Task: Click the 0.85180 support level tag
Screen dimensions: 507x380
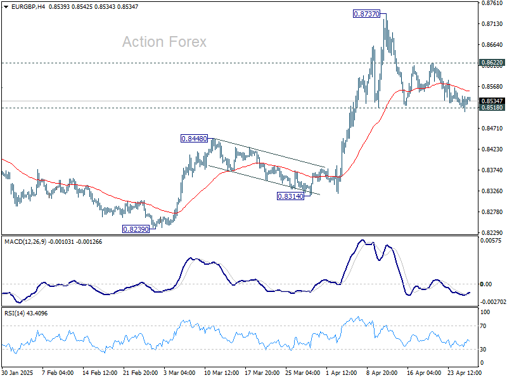Action: point(492,108)
